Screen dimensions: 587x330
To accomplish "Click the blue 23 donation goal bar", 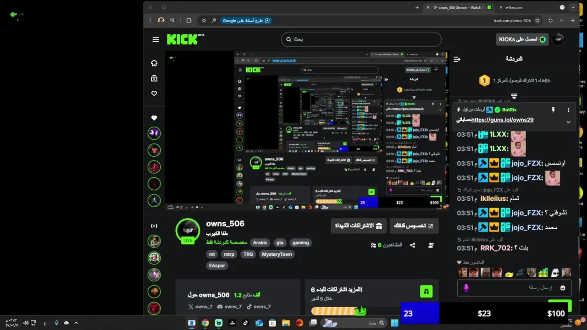I will pyautogui.click(x=420, y=313).
